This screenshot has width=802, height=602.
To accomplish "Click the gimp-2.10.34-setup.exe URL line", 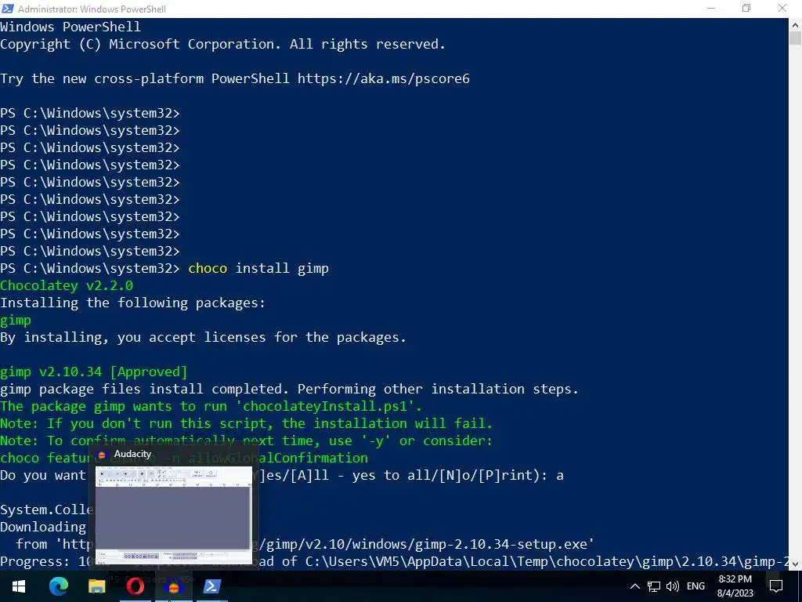I will coord(305,544).
